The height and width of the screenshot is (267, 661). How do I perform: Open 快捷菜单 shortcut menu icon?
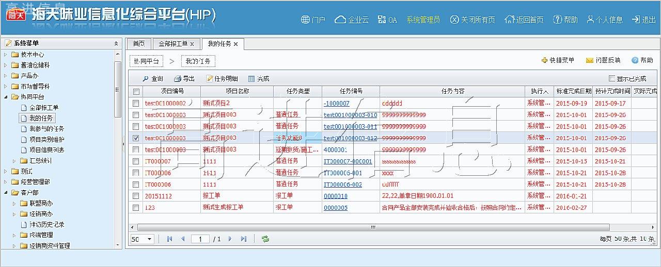(x=544, y=60)
